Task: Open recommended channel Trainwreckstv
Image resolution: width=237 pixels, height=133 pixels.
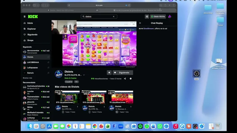Action: point(36,98)
